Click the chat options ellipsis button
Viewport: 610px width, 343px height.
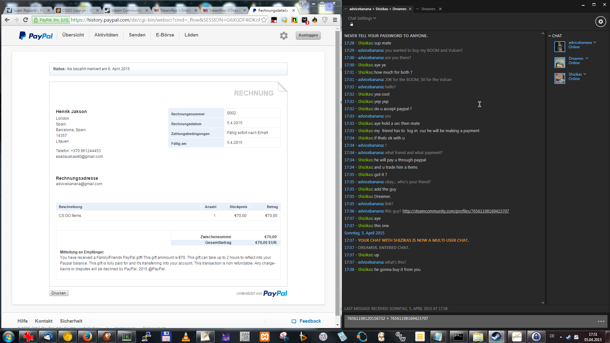pos(601,321)
